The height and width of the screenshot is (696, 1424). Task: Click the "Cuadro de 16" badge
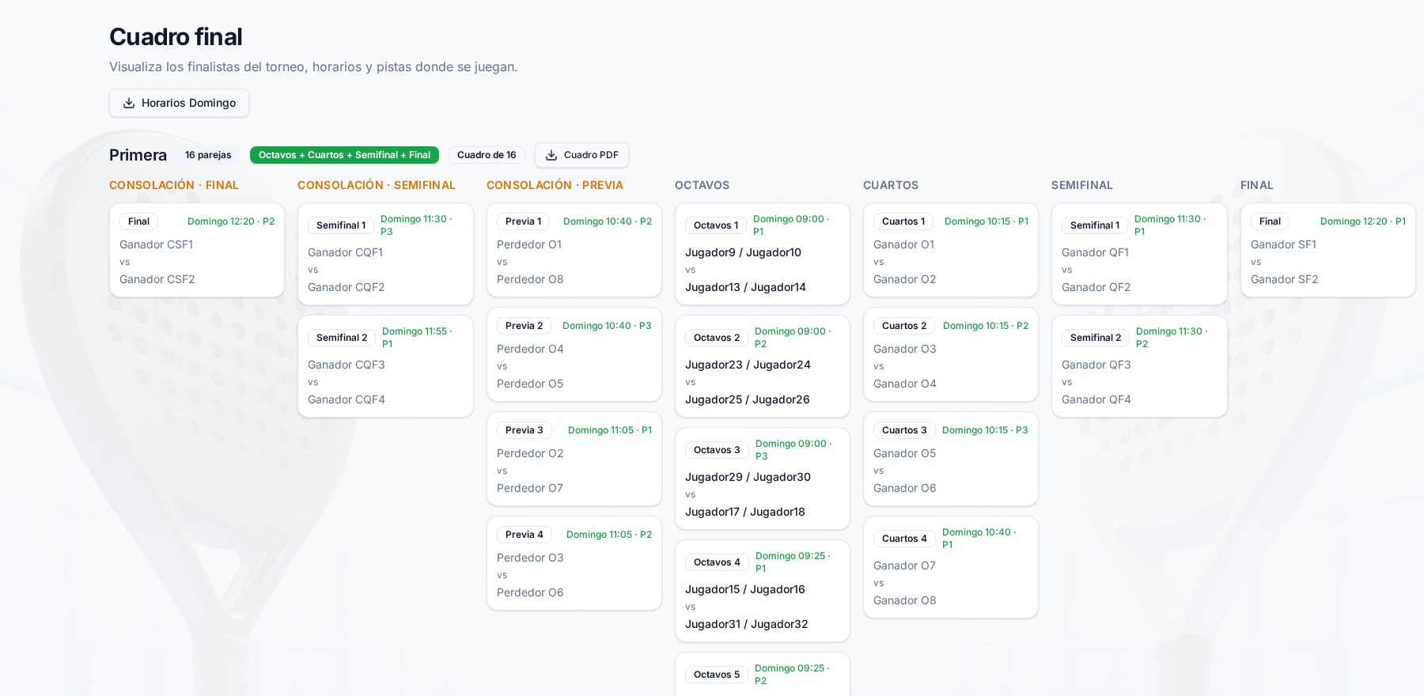point(487,155)
